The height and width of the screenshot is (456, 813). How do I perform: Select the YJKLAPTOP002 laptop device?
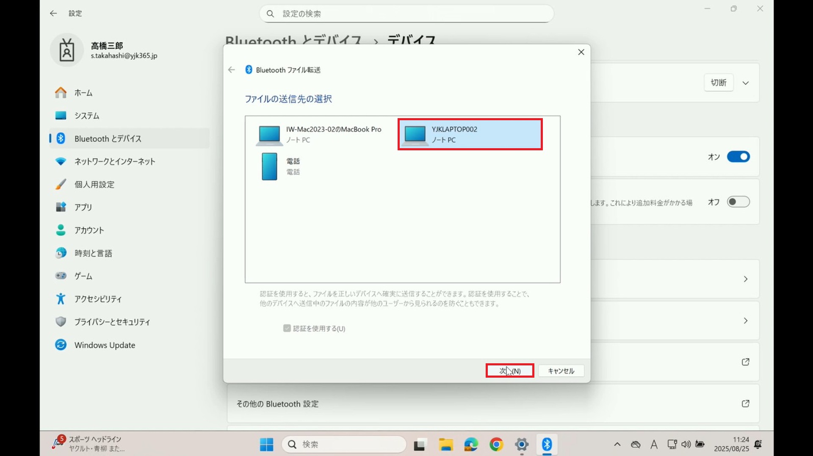[x=470, y=134]
